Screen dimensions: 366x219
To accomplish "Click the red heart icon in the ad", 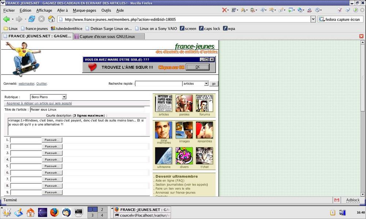I will [x=92, y=67].
